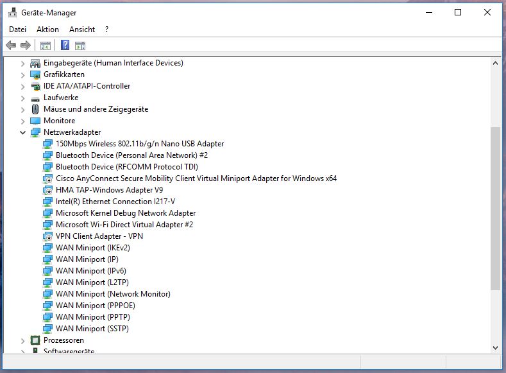
Task: Click the disabled VPN Client Adapter icon
Action: pos(47,236)
